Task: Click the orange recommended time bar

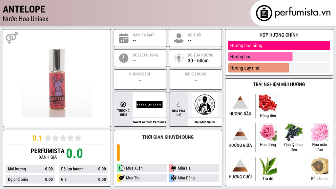Action: pos(118,153)
